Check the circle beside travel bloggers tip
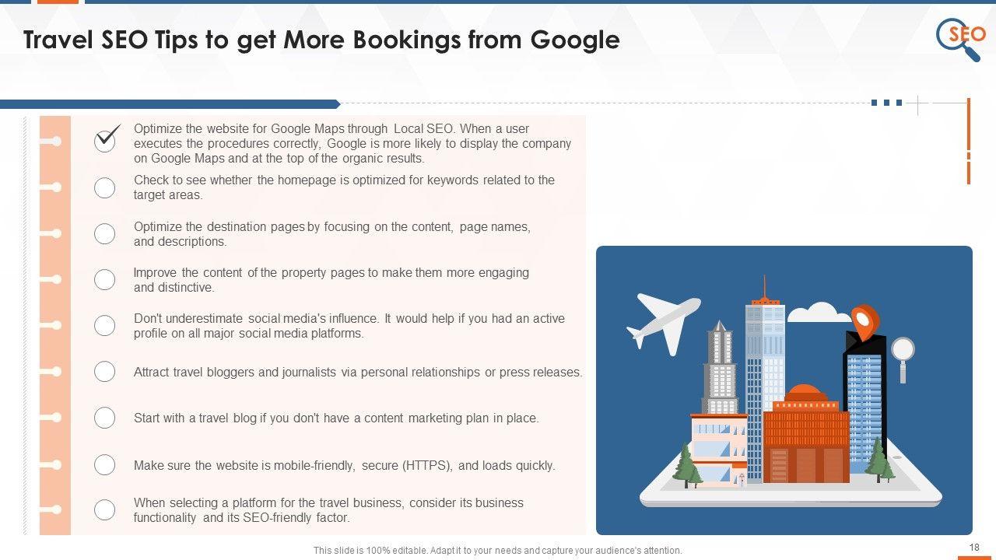This screenshot has height=560, width=996. (104, 372)
